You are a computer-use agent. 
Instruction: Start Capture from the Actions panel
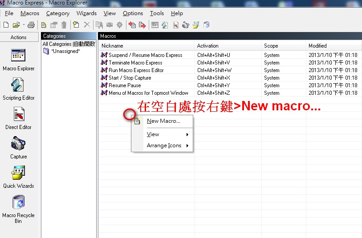[x=18, y=148]
